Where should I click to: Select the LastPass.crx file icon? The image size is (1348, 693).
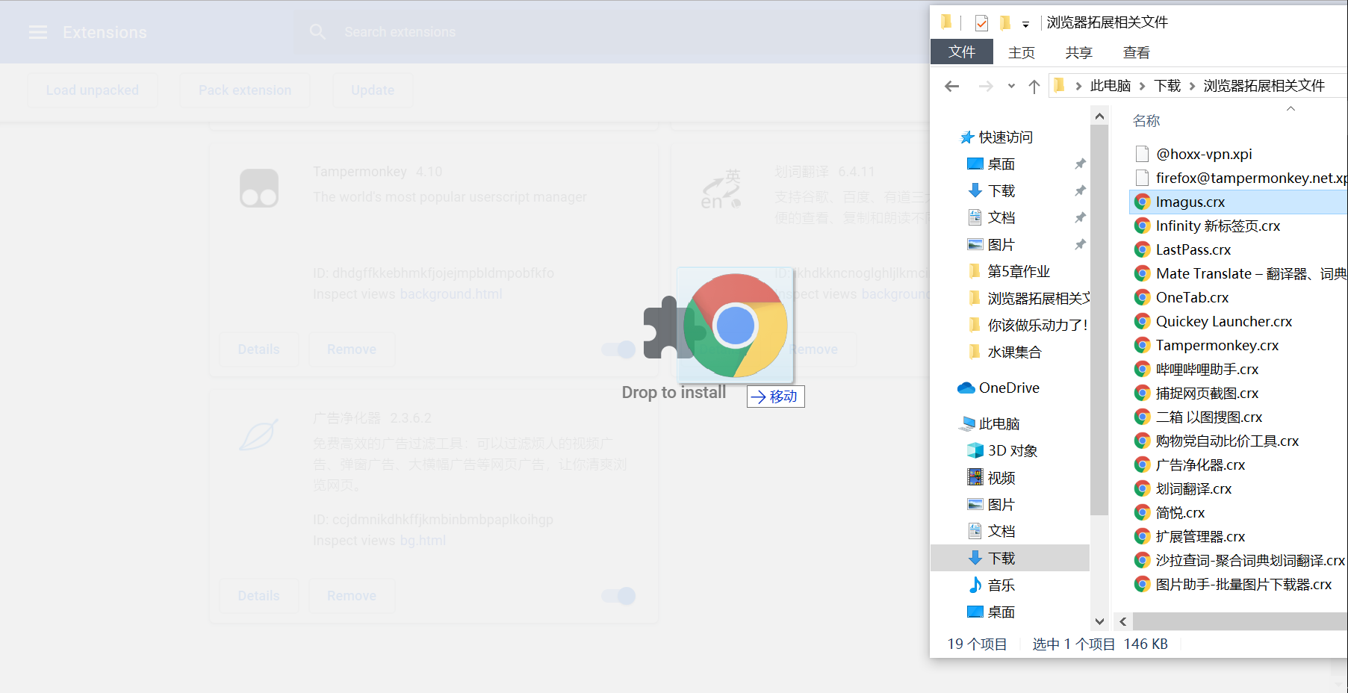tap(1142, 250)
